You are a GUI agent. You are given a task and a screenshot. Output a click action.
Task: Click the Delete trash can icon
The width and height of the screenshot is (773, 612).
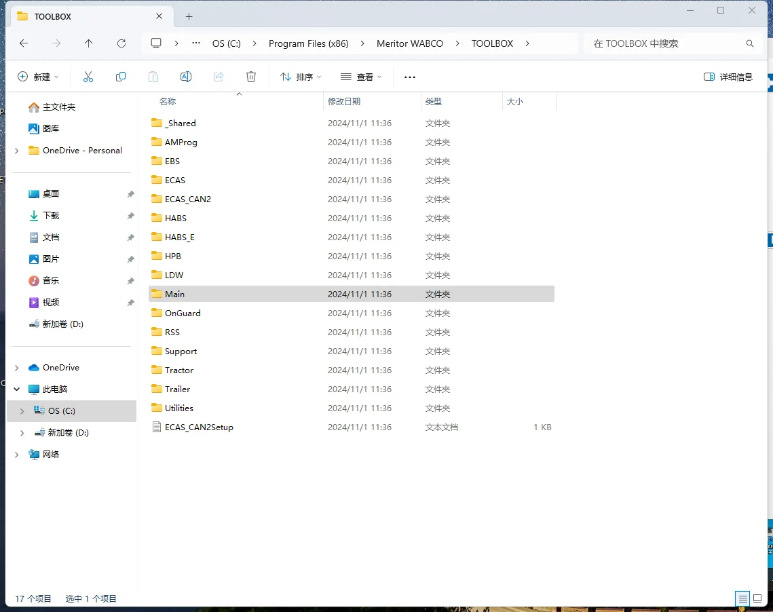pyautogui.click(x=251, y=77)
